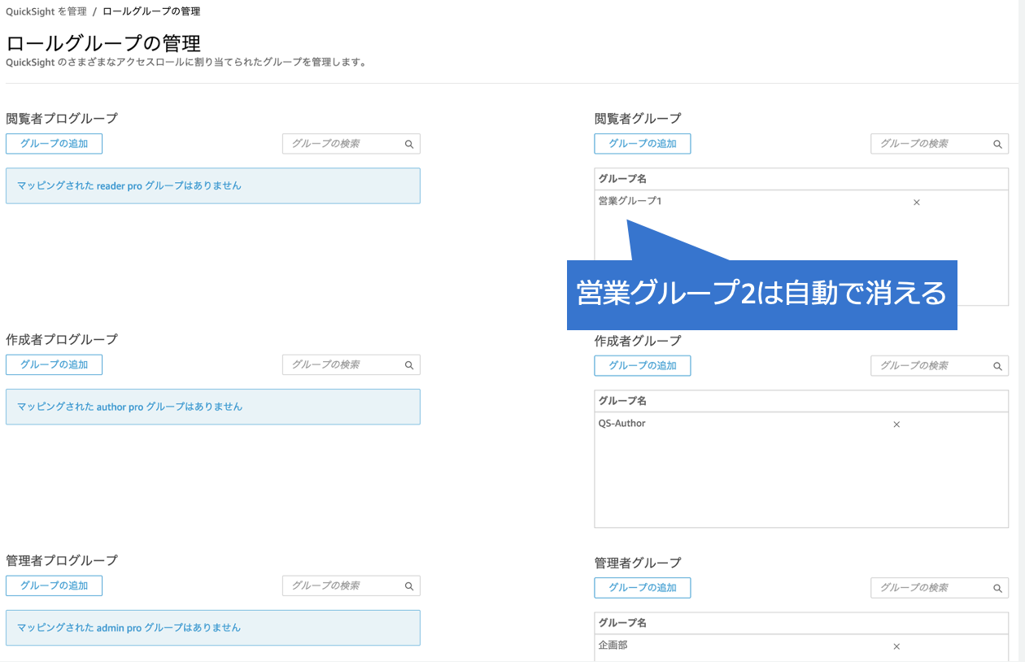The width and height of the screenshot is (1025, 662).
Task: Click the QuickSight を管理 breadcrumb link
Action: pos(46,11)
